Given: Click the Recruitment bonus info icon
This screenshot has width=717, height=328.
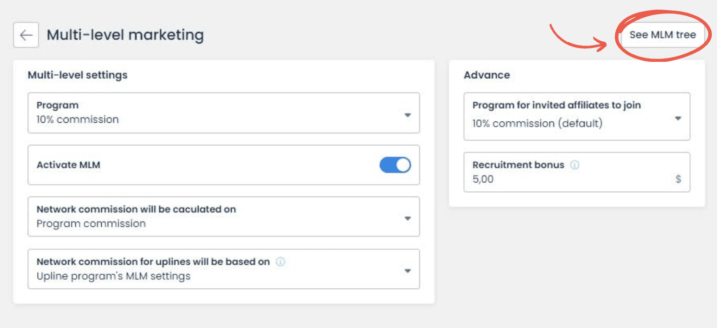Looking at the screenshot, I should (x=574, y=165).
